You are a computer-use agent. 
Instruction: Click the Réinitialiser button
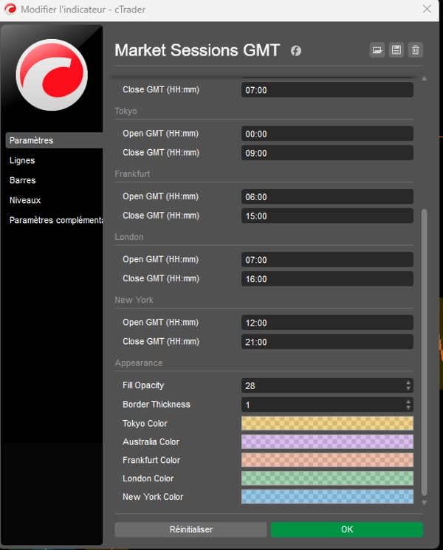click(190, 529)
